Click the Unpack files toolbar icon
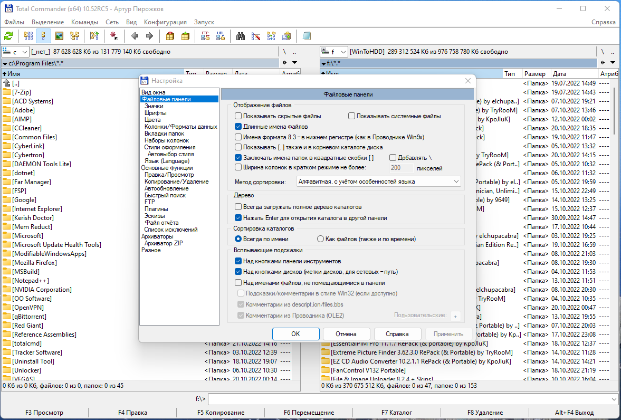This screenshot has height=420, width=621. click(185, 36)
